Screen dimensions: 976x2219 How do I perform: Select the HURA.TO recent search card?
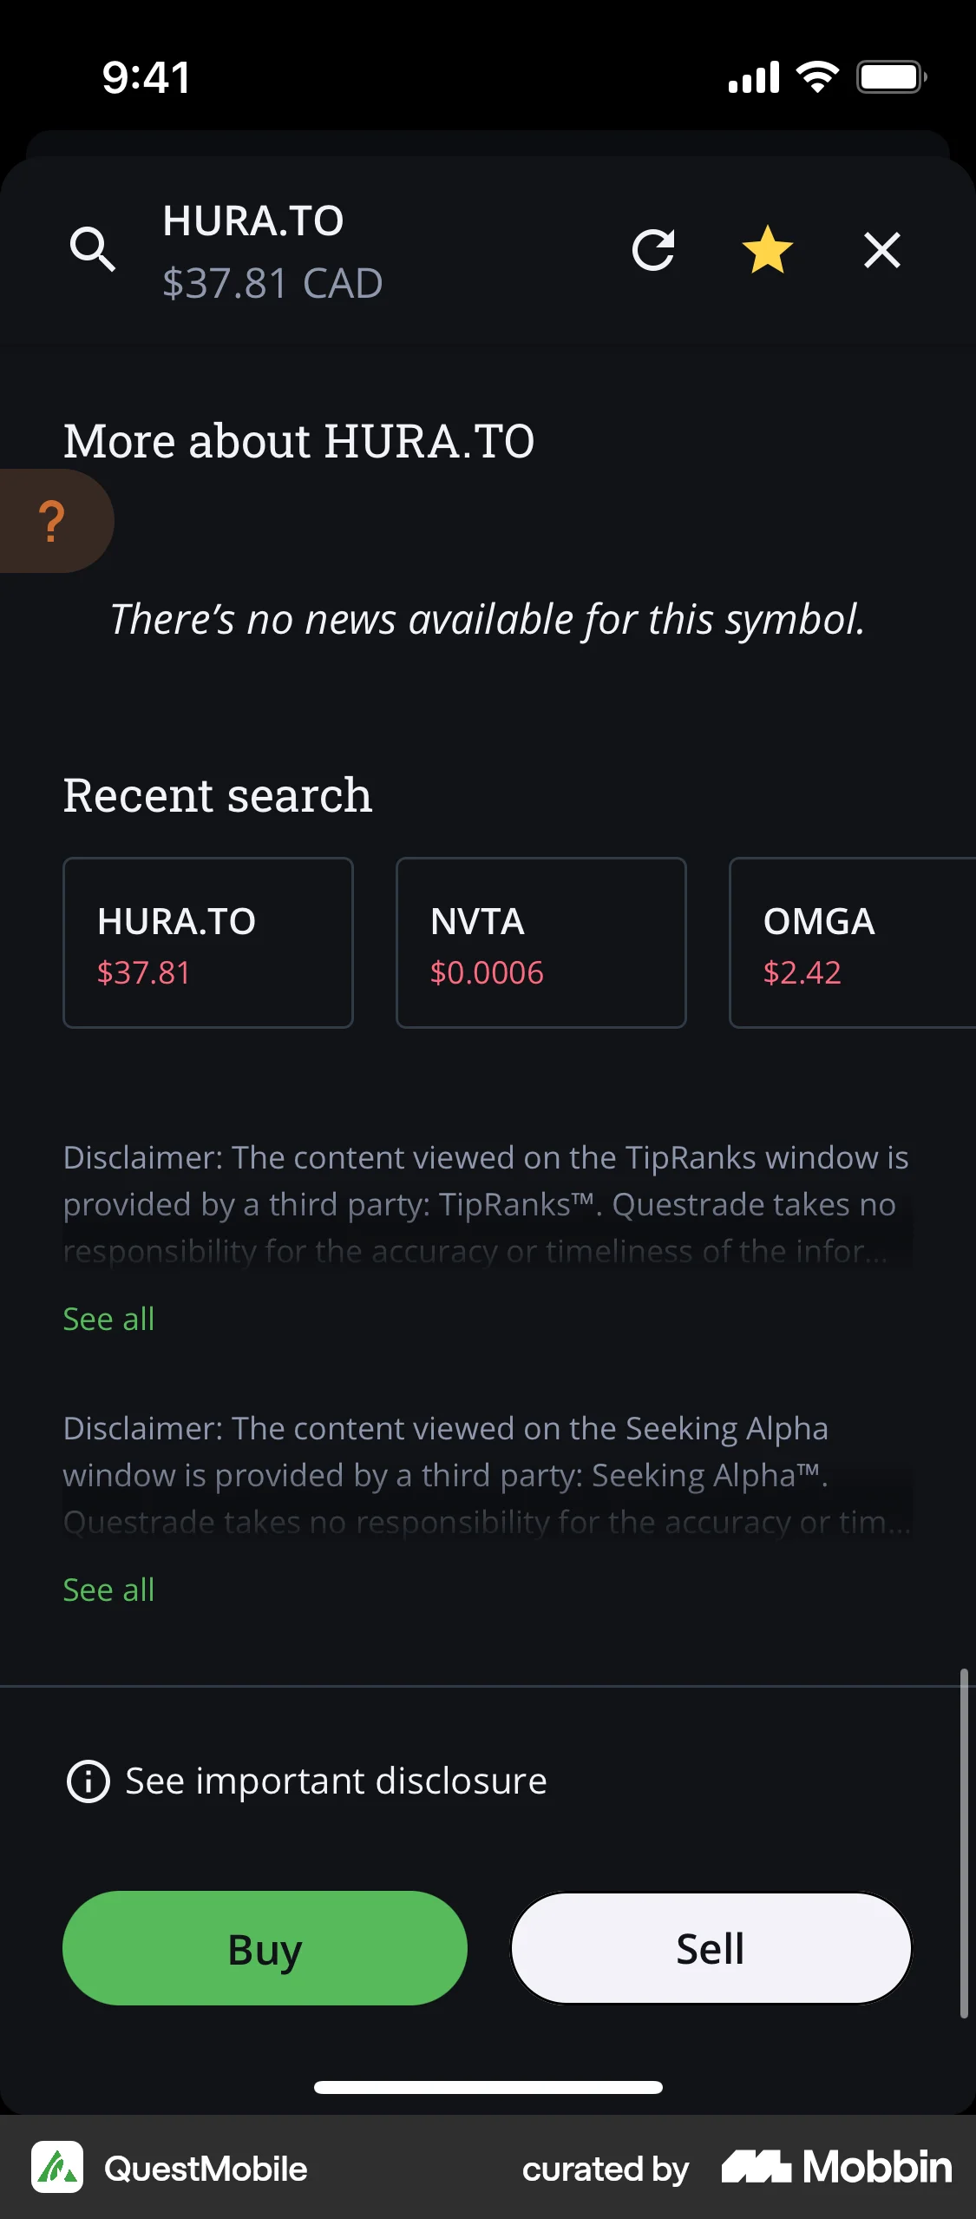point(207,942)
